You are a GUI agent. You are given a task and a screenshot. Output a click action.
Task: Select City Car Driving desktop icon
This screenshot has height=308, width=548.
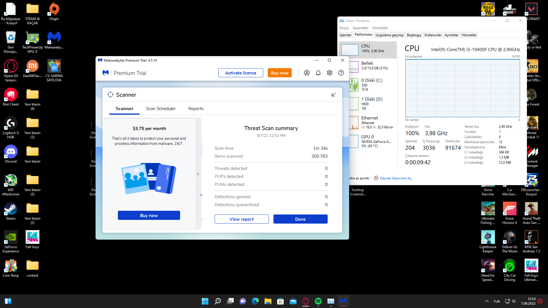click(510, 270)
